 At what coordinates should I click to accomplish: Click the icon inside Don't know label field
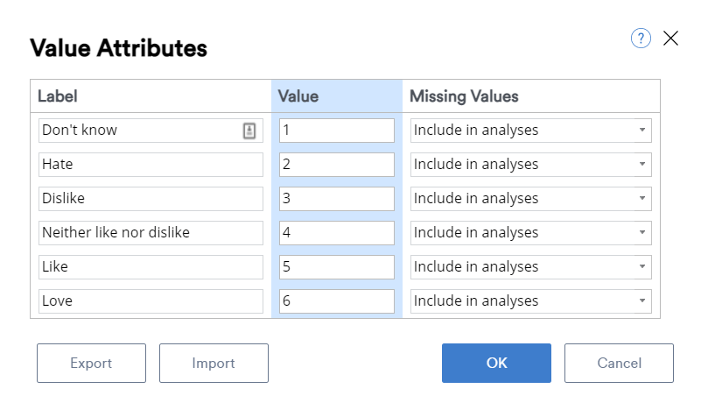pyautogui.click(x=249, y=131)
